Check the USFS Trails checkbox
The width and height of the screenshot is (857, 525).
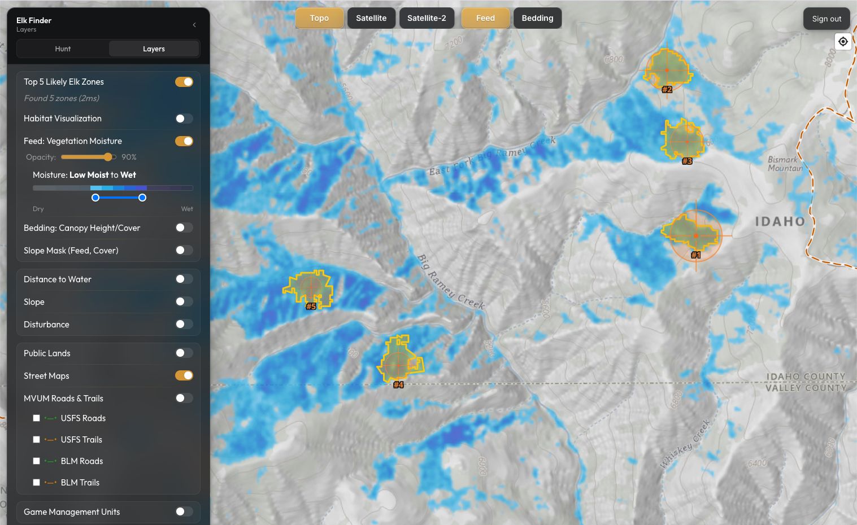[37, 440]
